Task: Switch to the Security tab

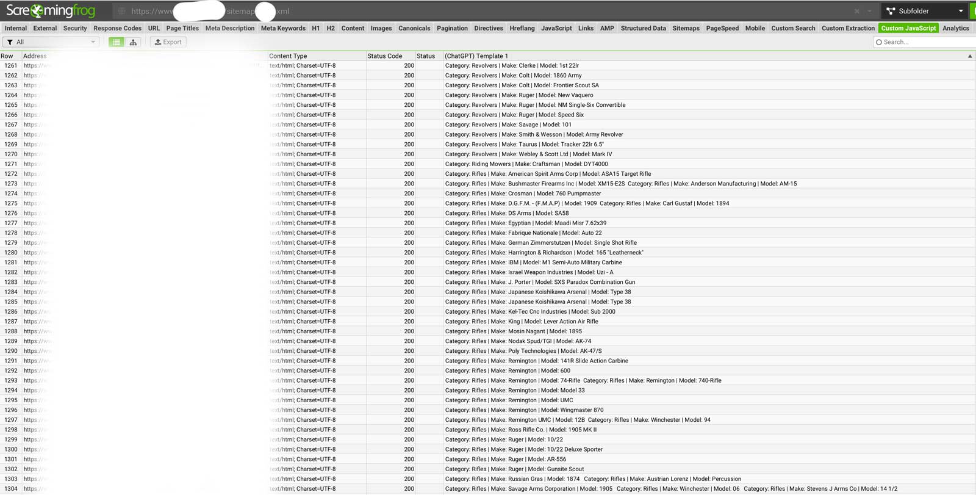Action: click(75, 28)
